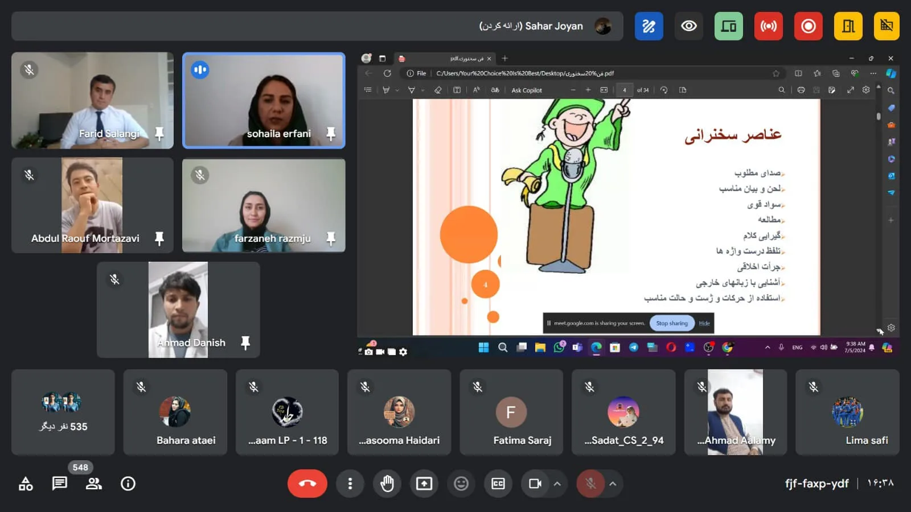911x512 pixels.
Task: Click the red record circle button
Action: point(808,26)
